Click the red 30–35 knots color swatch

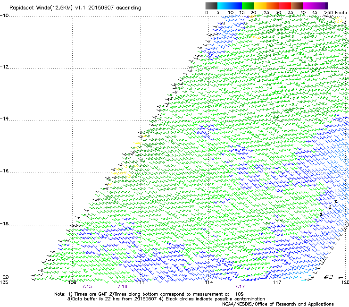(x=285, y=6)
